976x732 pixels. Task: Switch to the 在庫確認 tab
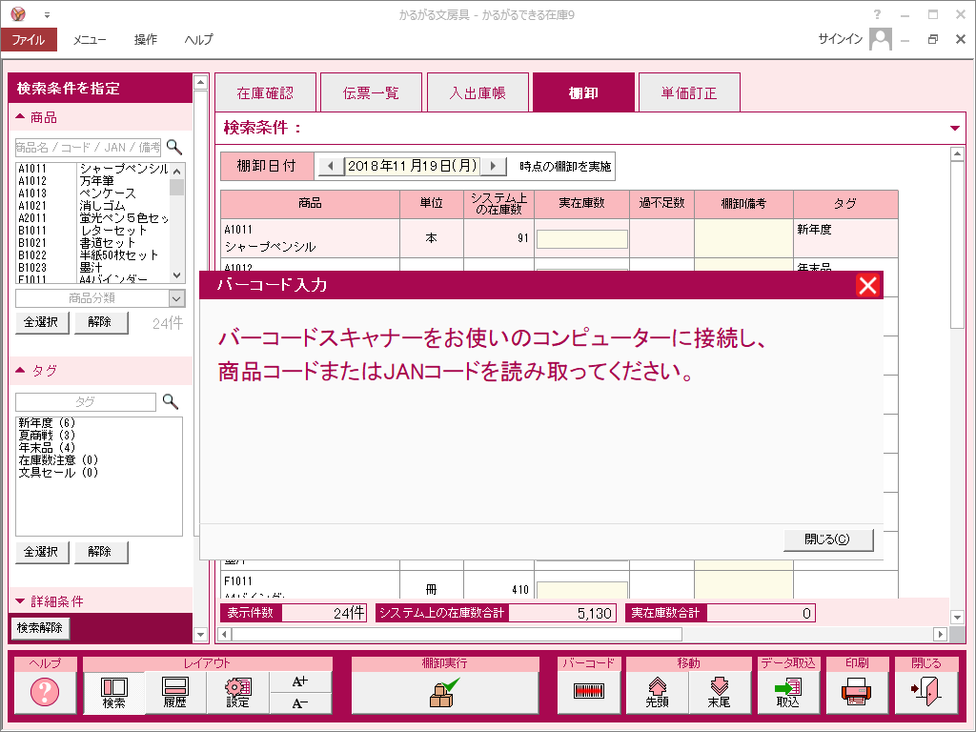tap(265, 92)
